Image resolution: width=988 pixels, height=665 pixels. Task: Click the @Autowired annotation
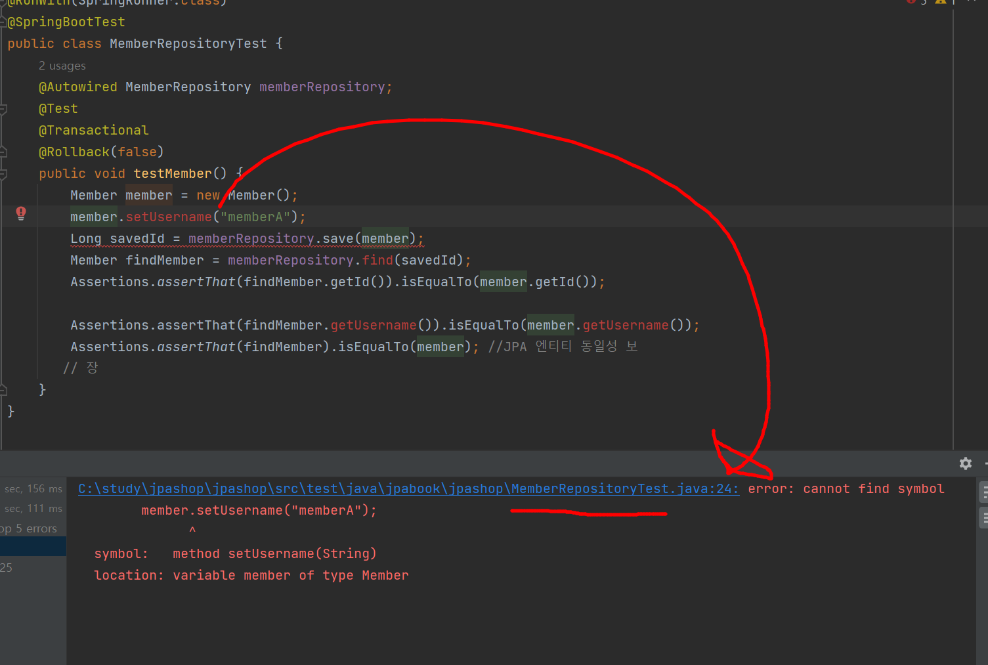(x=78, y=87)
